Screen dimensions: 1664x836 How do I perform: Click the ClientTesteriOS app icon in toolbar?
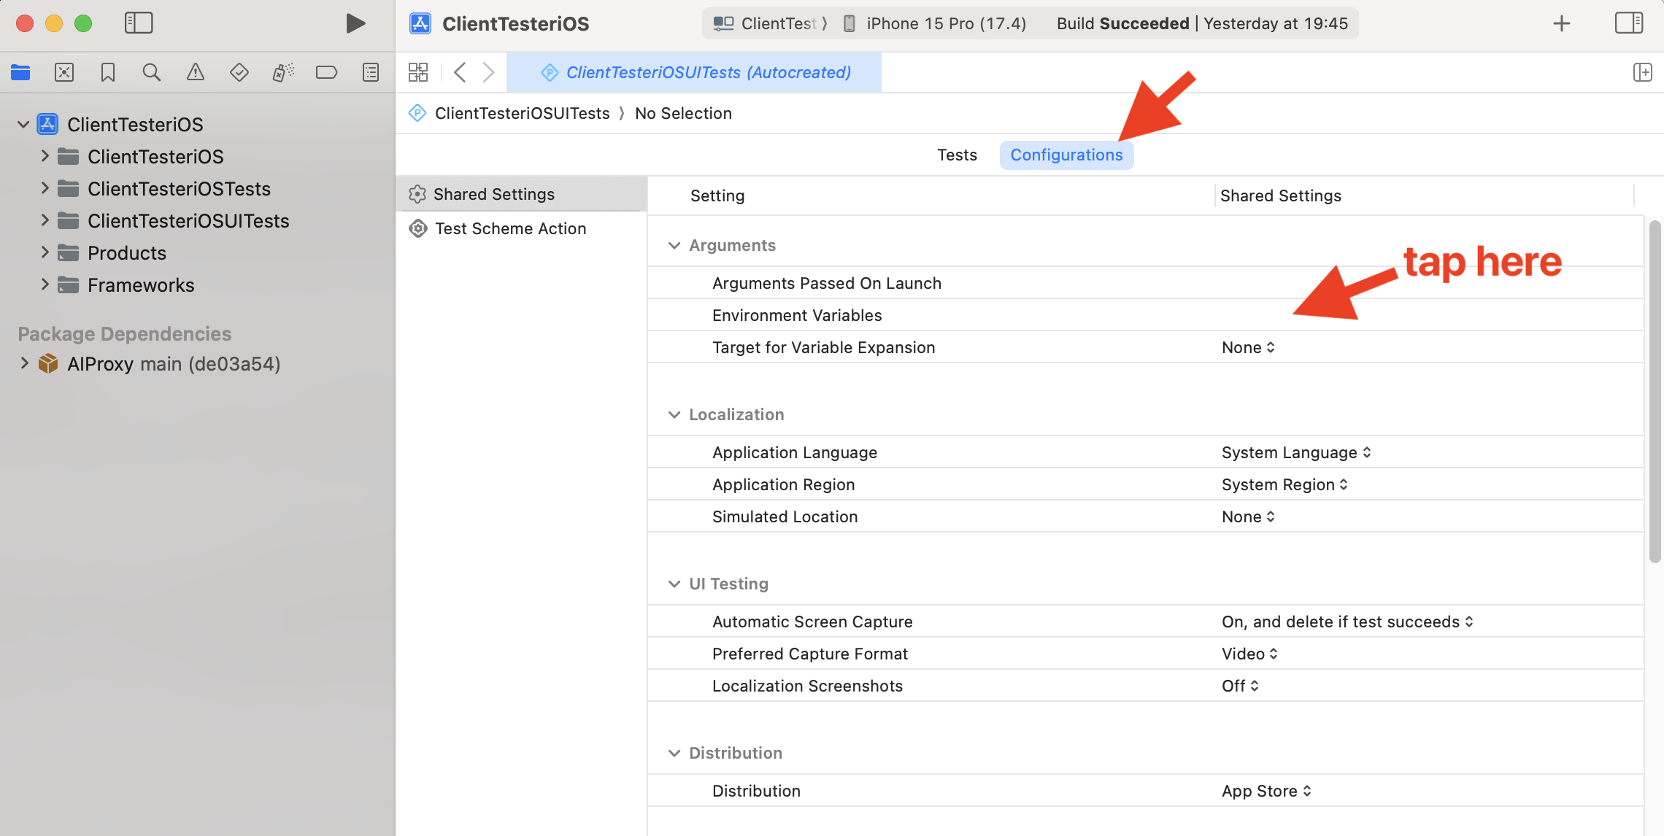tap(420, 23)
